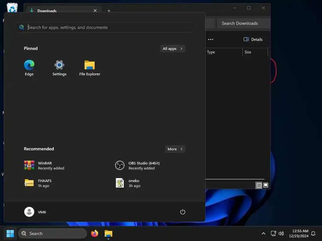Open the volume tray icon
The height and width of the screenshot is (241, 322).
tap(281, 233)
